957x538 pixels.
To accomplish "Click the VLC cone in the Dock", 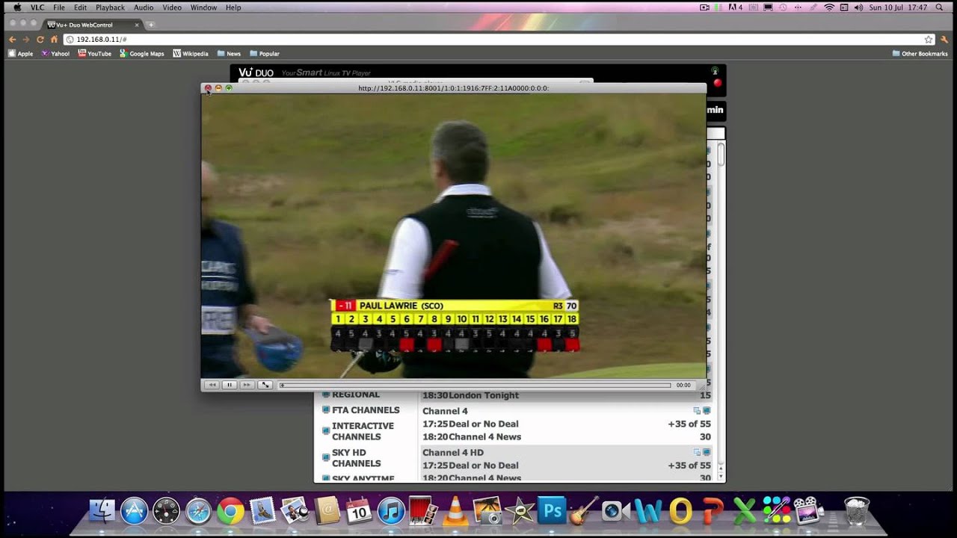I will pos(455,511).
